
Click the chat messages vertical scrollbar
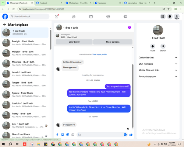[132, 96]
